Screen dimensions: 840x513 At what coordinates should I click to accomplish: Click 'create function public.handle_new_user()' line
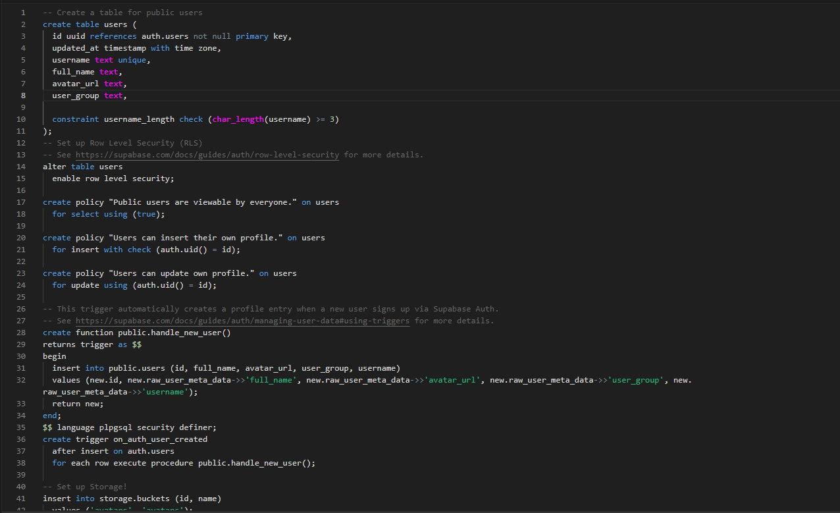coord(137,333)
